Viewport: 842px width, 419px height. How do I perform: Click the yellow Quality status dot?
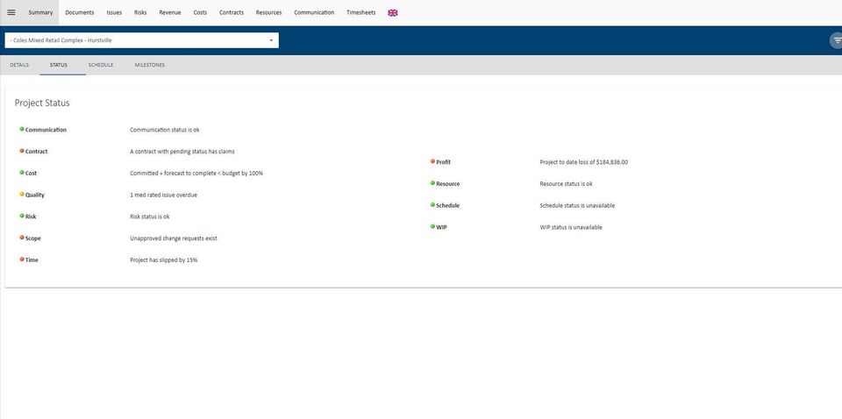pos(22,195)
